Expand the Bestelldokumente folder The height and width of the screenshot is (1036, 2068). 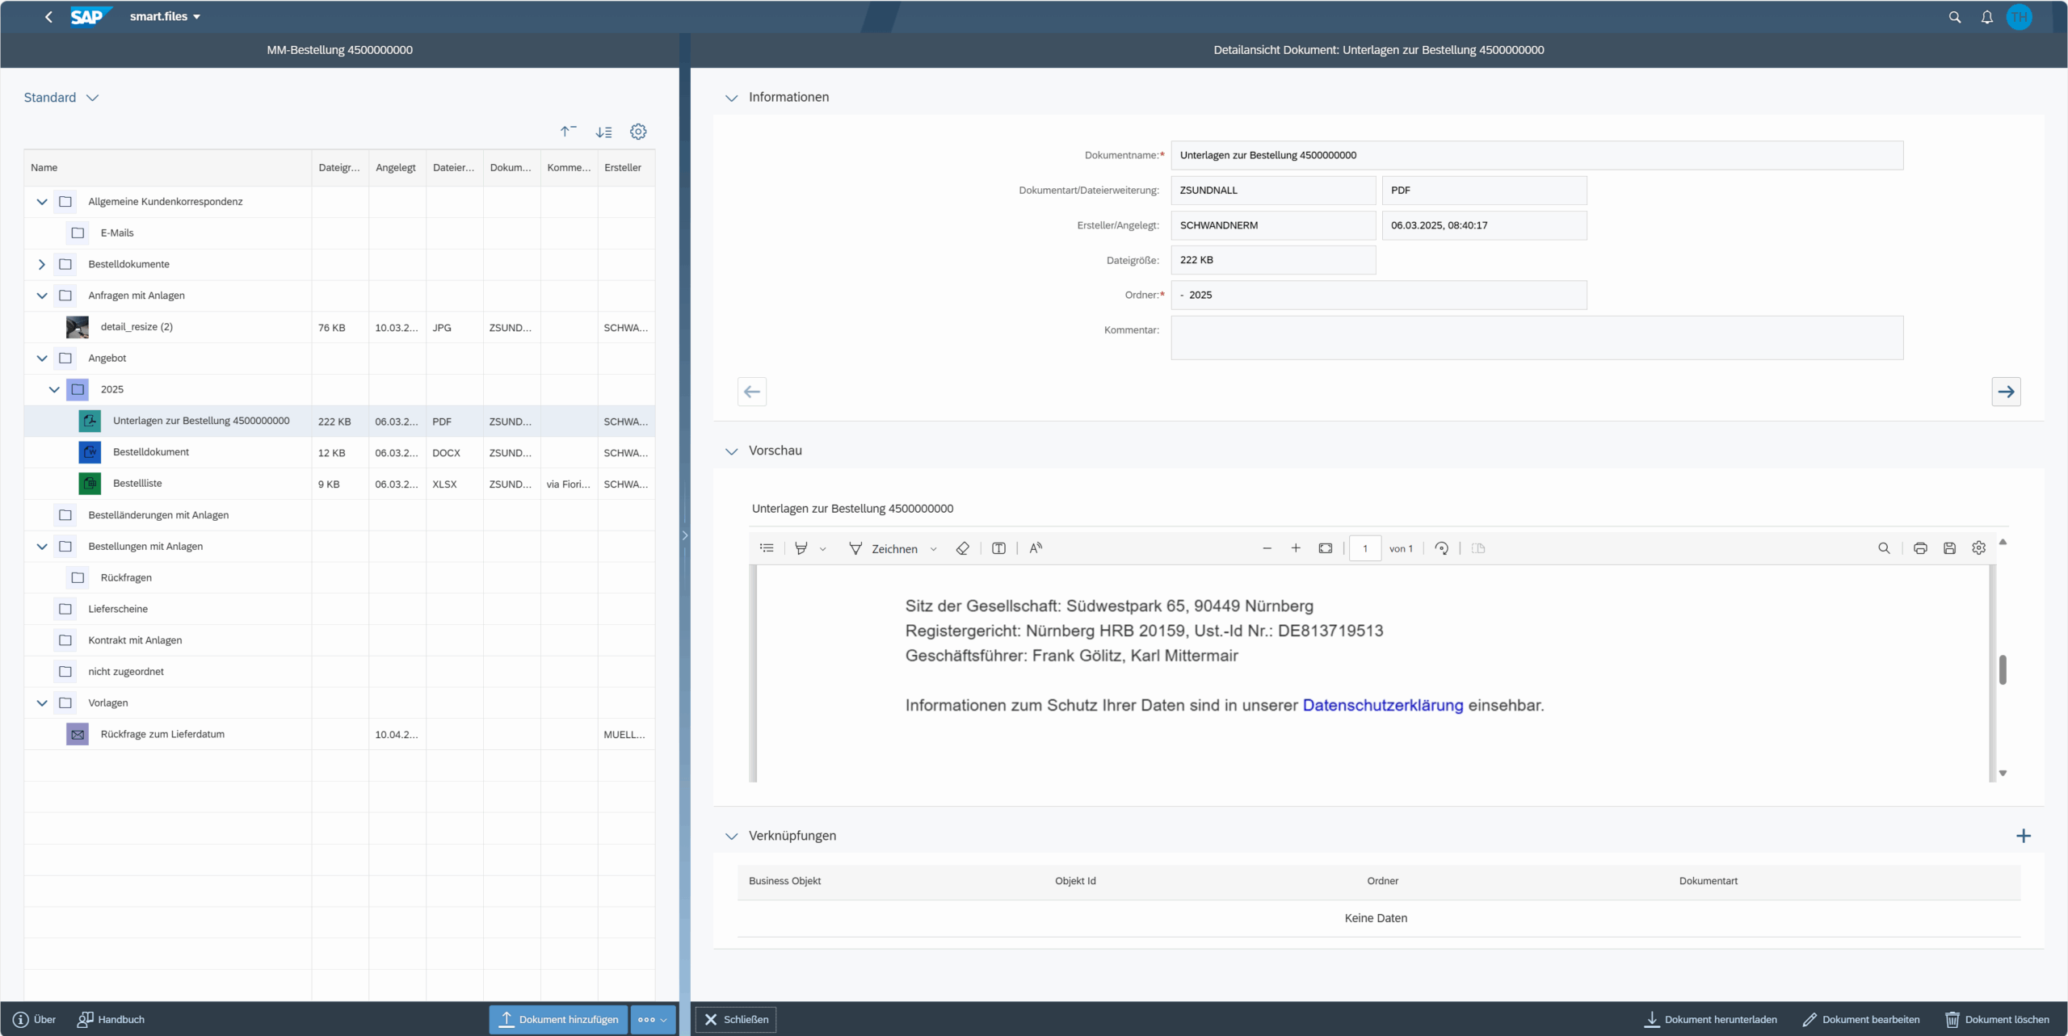coord(42,264)
